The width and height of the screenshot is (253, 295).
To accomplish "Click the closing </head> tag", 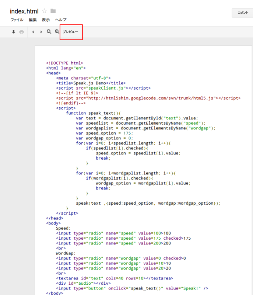I will click(55, 218).
